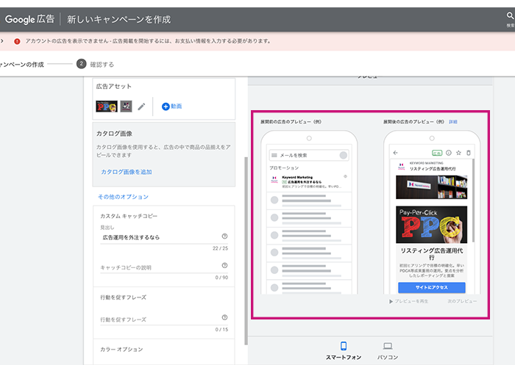Screen dimensions: 515x365
Task: Collapse その他のオプション section
Action: pos(123,197)
